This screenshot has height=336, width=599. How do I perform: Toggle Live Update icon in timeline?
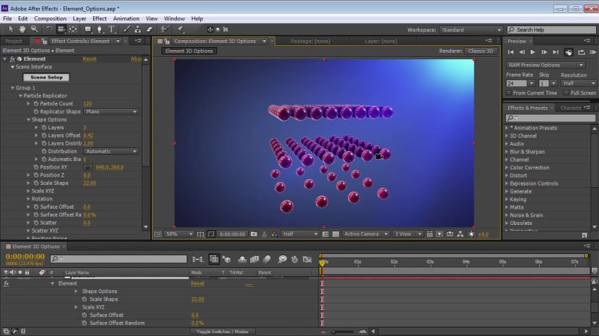pyautogui.click(x=214, y=259)
